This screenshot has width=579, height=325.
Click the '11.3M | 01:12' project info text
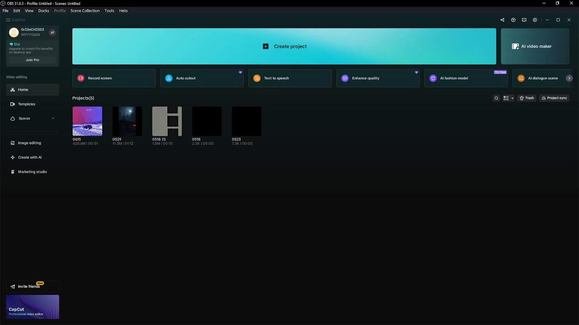(123, 144)
